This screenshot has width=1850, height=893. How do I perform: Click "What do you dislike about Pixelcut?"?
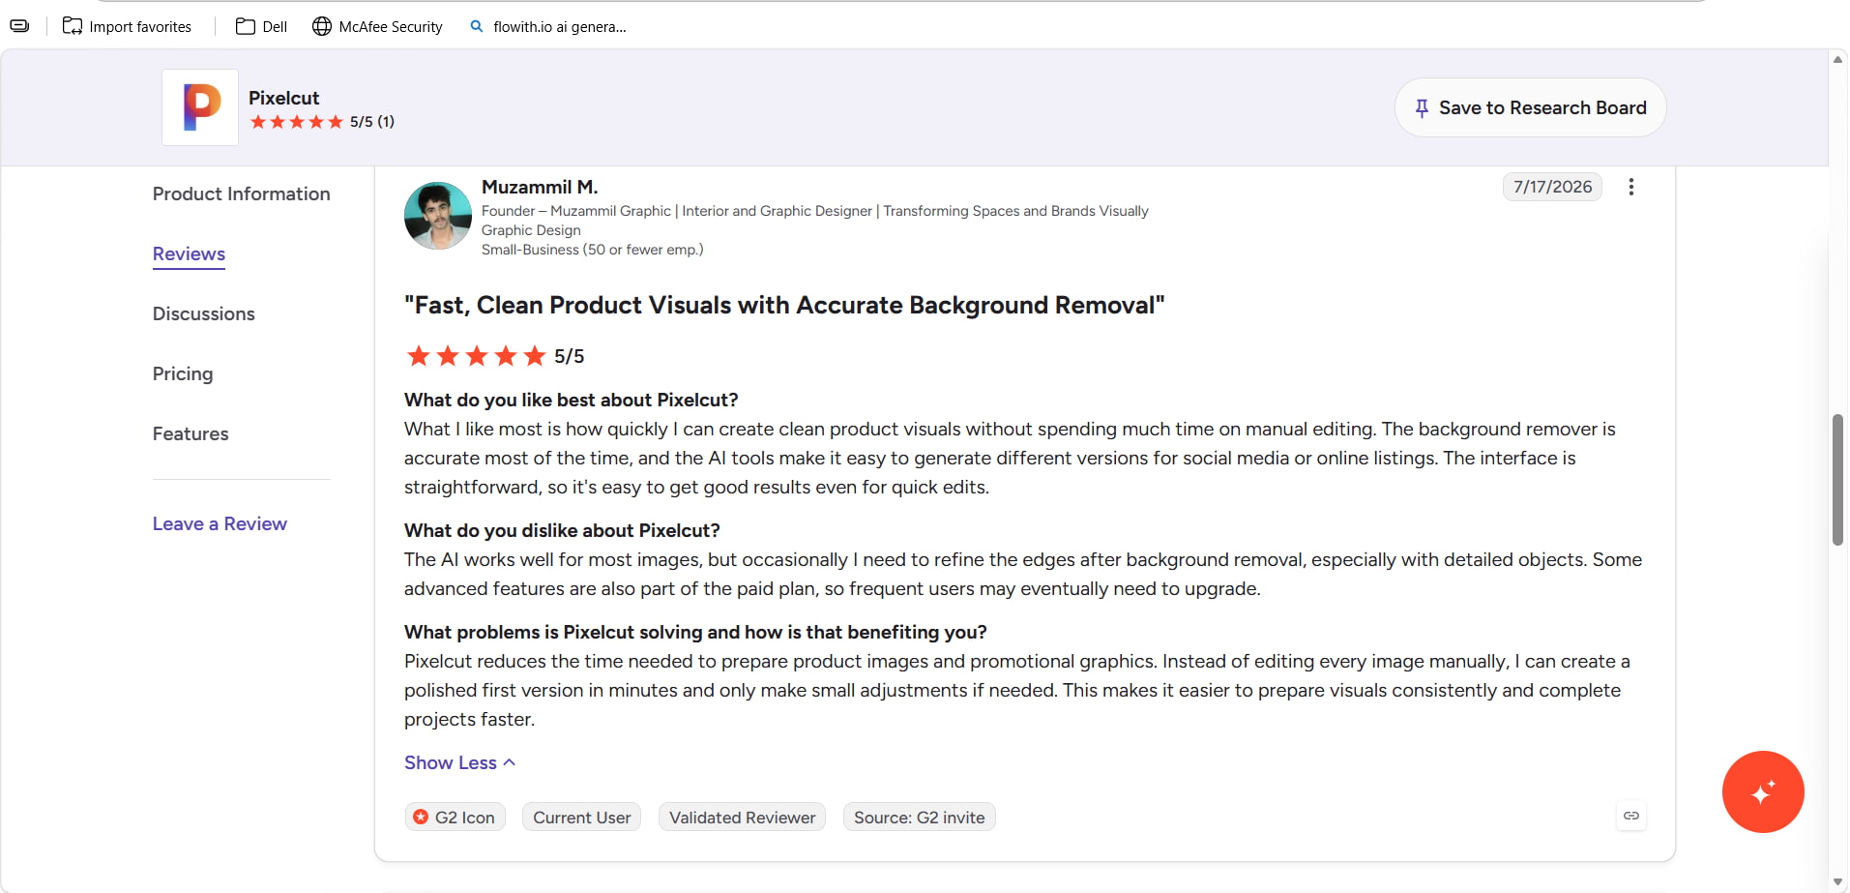click(562, 530)
